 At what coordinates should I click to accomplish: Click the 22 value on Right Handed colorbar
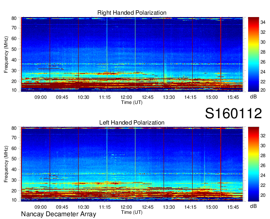coord(263,82)
